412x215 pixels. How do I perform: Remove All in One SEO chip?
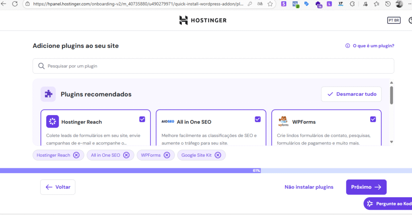click(x=126, y=155)
